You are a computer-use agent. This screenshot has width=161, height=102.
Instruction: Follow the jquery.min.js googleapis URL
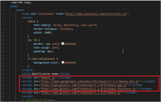[90, 81]
